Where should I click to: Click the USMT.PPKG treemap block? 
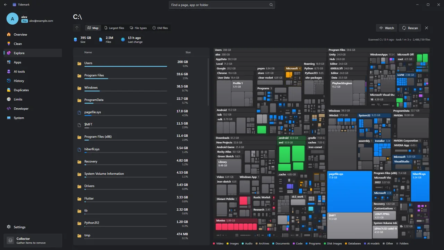coord(385,215)
